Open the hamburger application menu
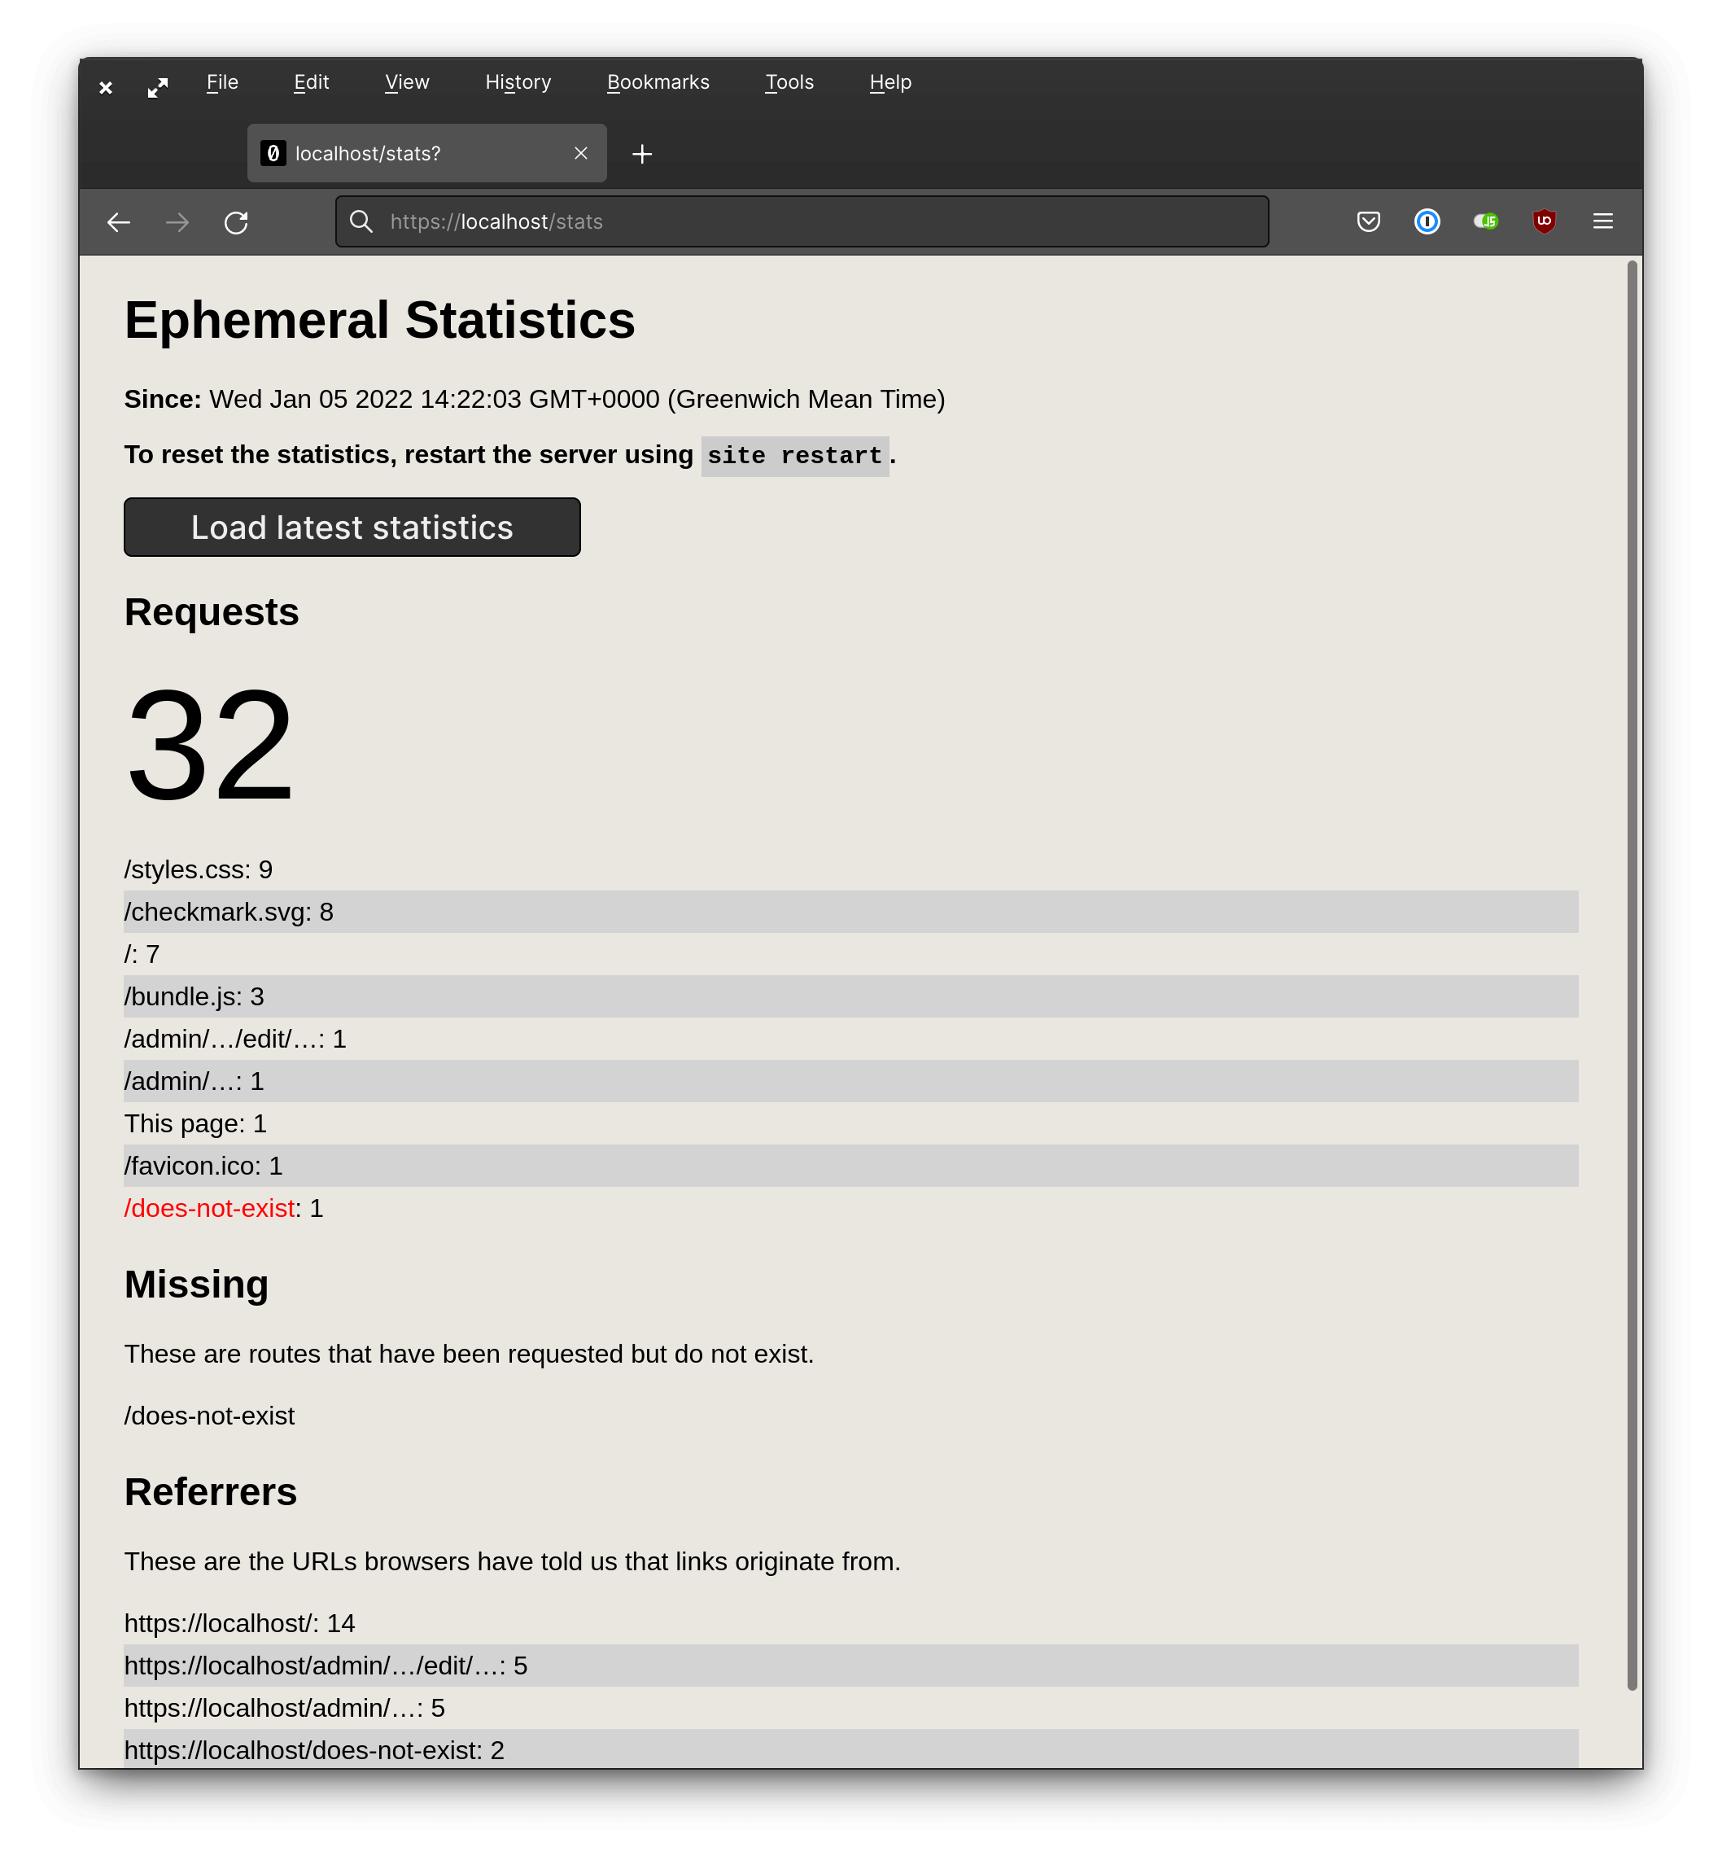Viewport: 1722px width, 1869px height. (x=1602, y=221)
